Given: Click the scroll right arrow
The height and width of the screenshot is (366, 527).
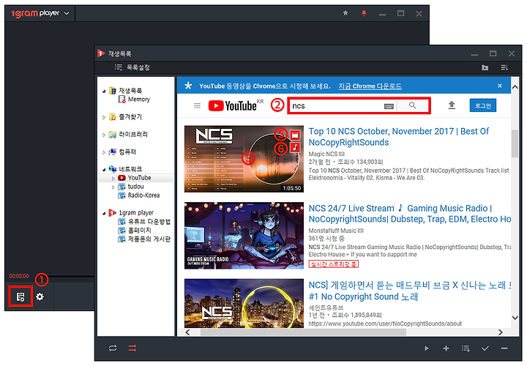Looking at the screenshot, I should pyautogui.click(x=501, y=332).
